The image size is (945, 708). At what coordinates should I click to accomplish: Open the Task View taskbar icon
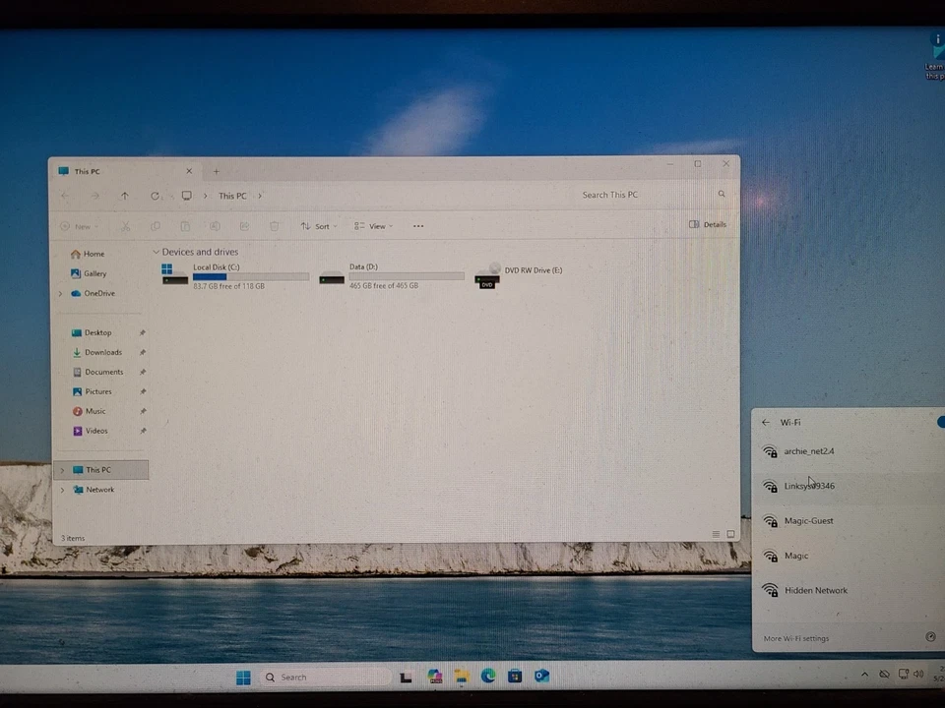tap(407, 678)
